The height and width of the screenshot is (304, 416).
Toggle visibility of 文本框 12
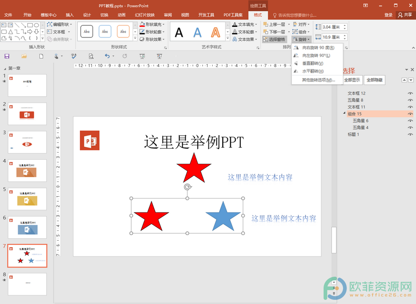point(410,93)
